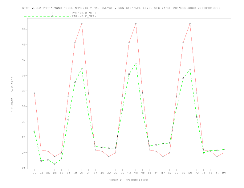This screenshot has height=188, width=244.
Task: Click forecast hour tick label 36
Action: pyautogui.click(x=116, y=173)
